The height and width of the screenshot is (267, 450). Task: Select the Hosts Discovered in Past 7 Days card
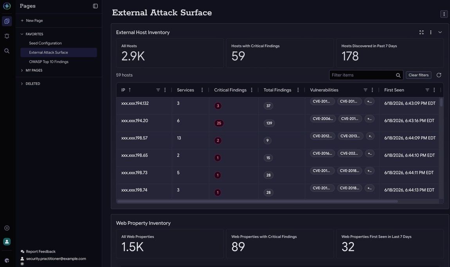click(390, 53)
